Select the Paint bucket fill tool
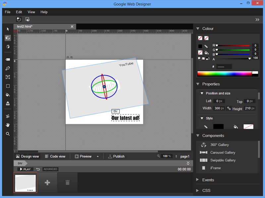This screenshot has height=198, width=265. tap(8, 95)
